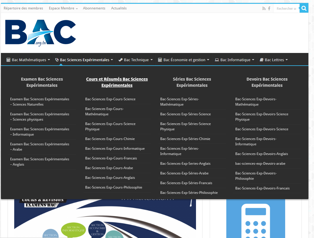Click the wrench icon beside Bac Technique
The width and height of the screenshot is (314, 238).
[120, 60]
